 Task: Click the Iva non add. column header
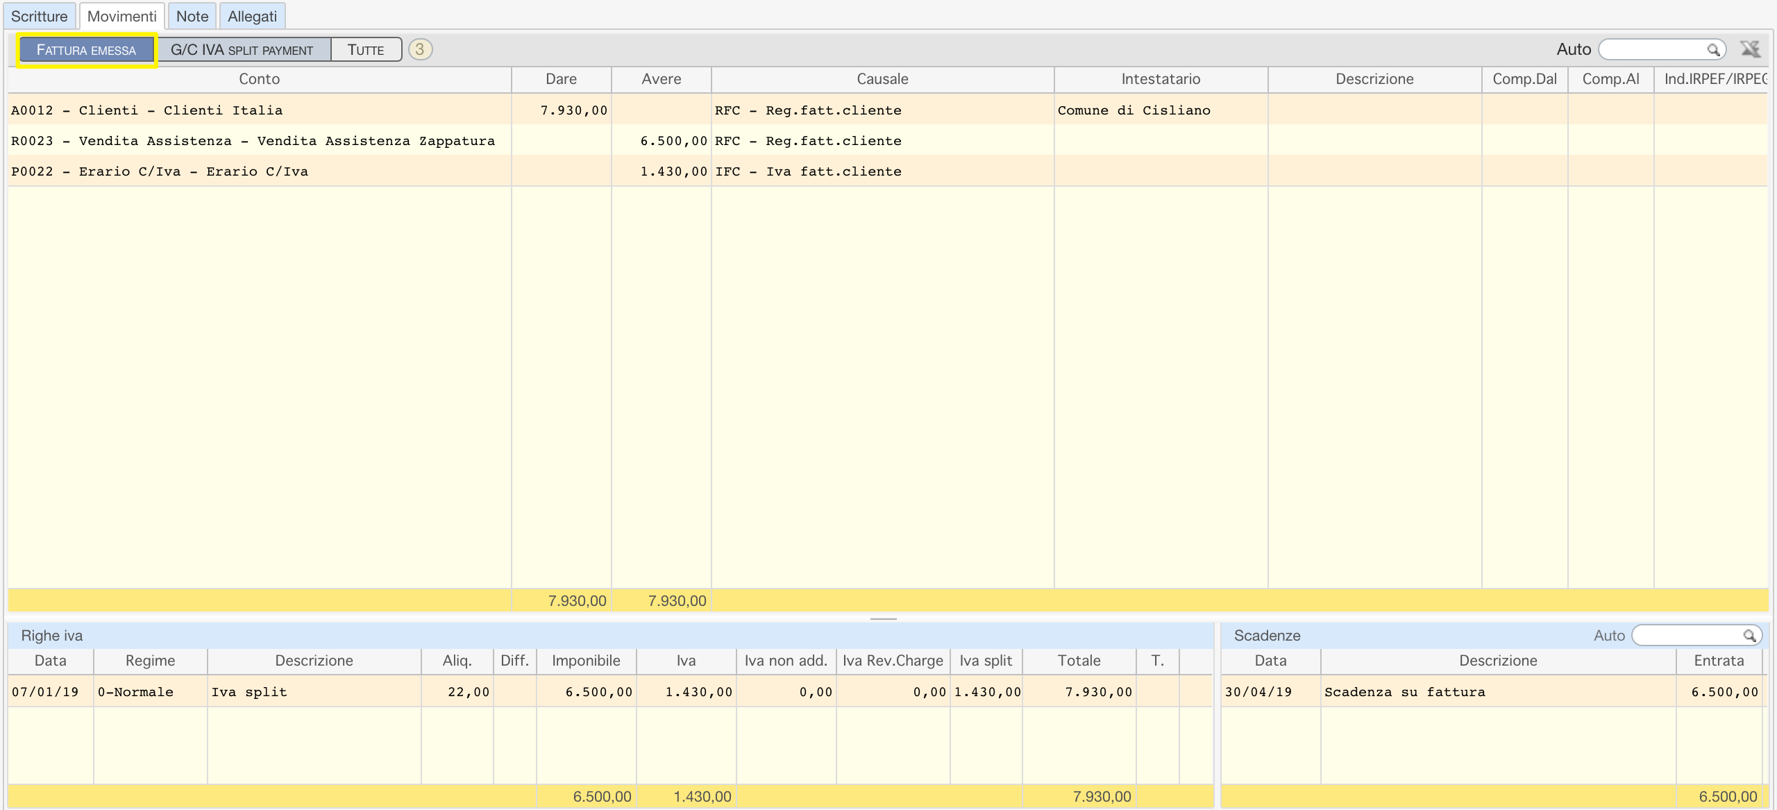(x=786, y=661)
